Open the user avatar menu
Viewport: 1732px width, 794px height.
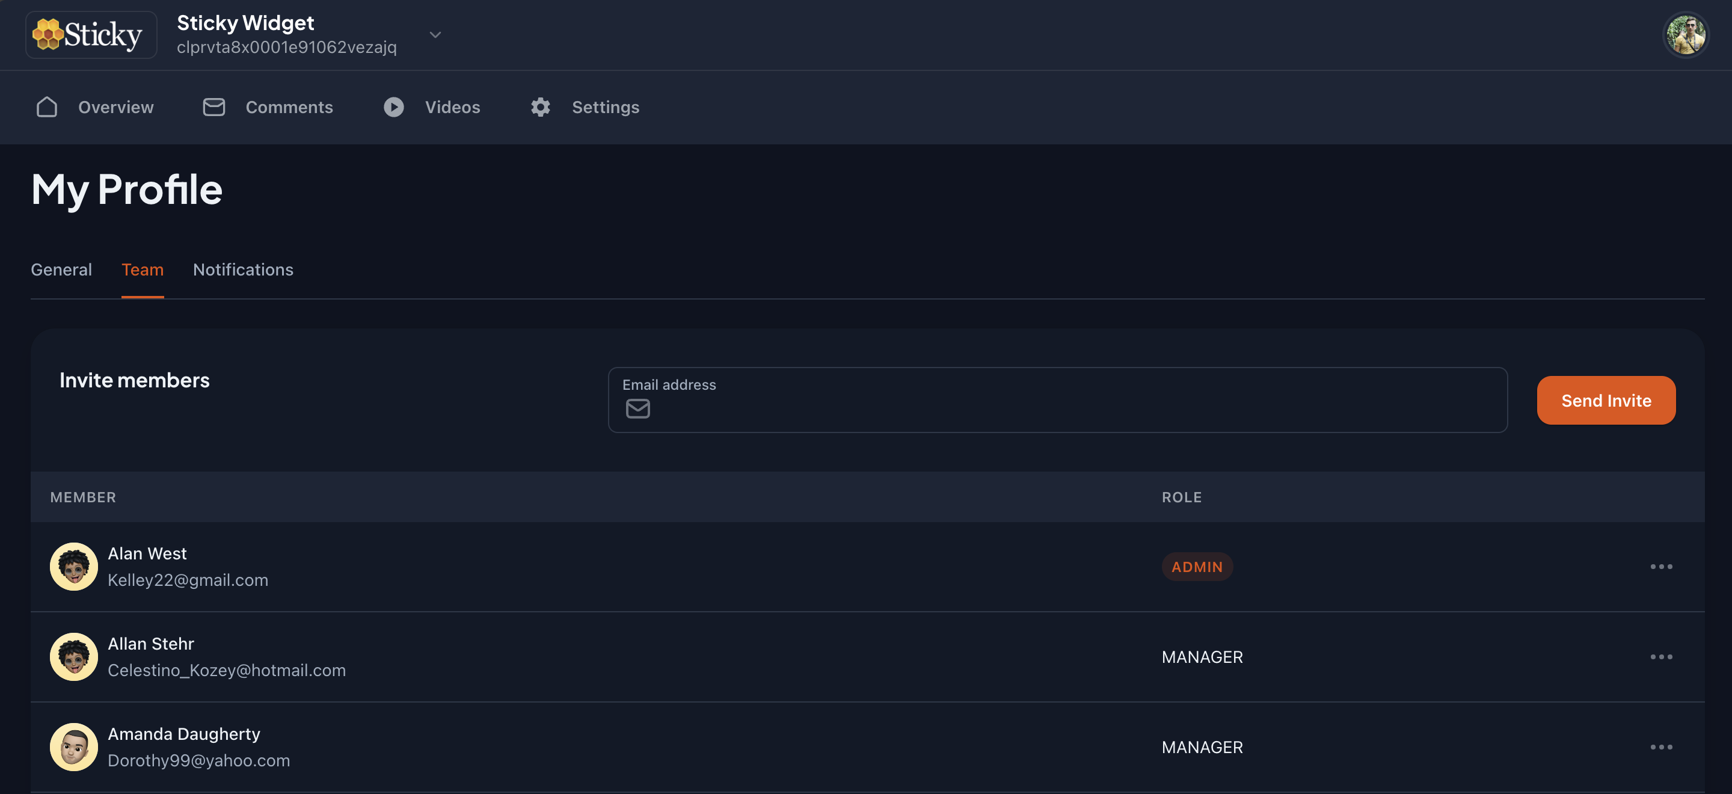(1686, 35)
